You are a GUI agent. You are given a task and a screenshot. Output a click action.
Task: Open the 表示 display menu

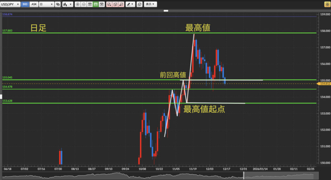click(150, 5)
